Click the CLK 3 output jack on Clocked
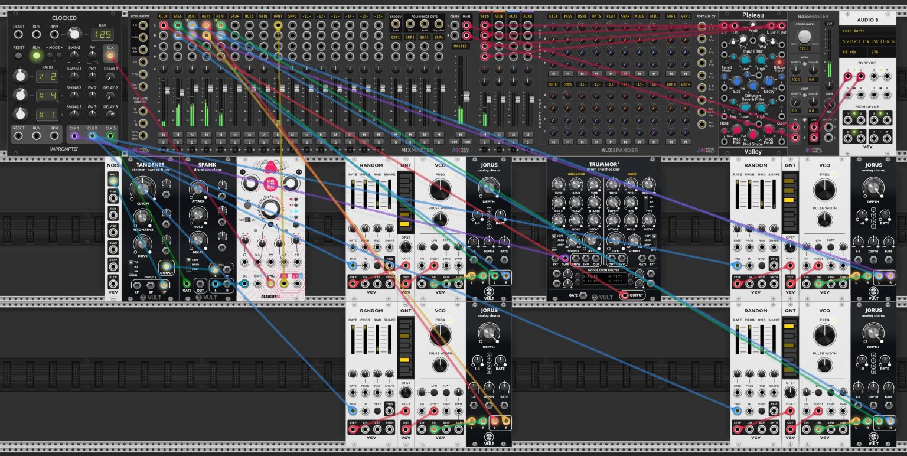This screenshot has height=456, width=907. pyautogui.click(x=110, y=136)
